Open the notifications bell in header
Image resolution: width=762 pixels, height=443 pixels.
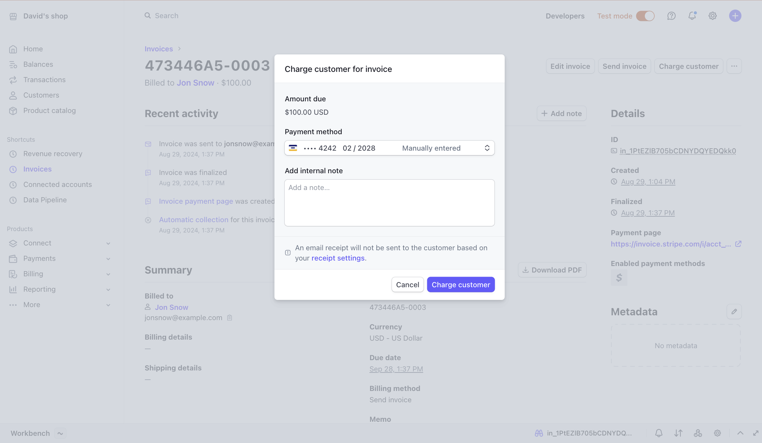[692, 16]
